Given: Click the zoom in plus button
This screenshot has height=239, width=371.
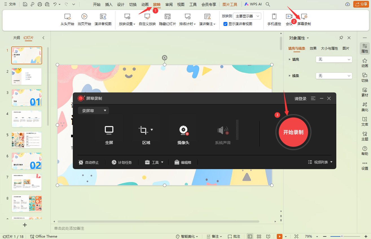Looking at the screenshot, I should tap(366, 236).
